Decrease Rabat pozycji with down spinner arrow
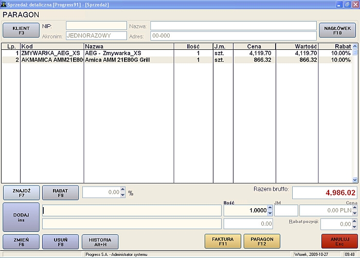 tap(354, 227)
